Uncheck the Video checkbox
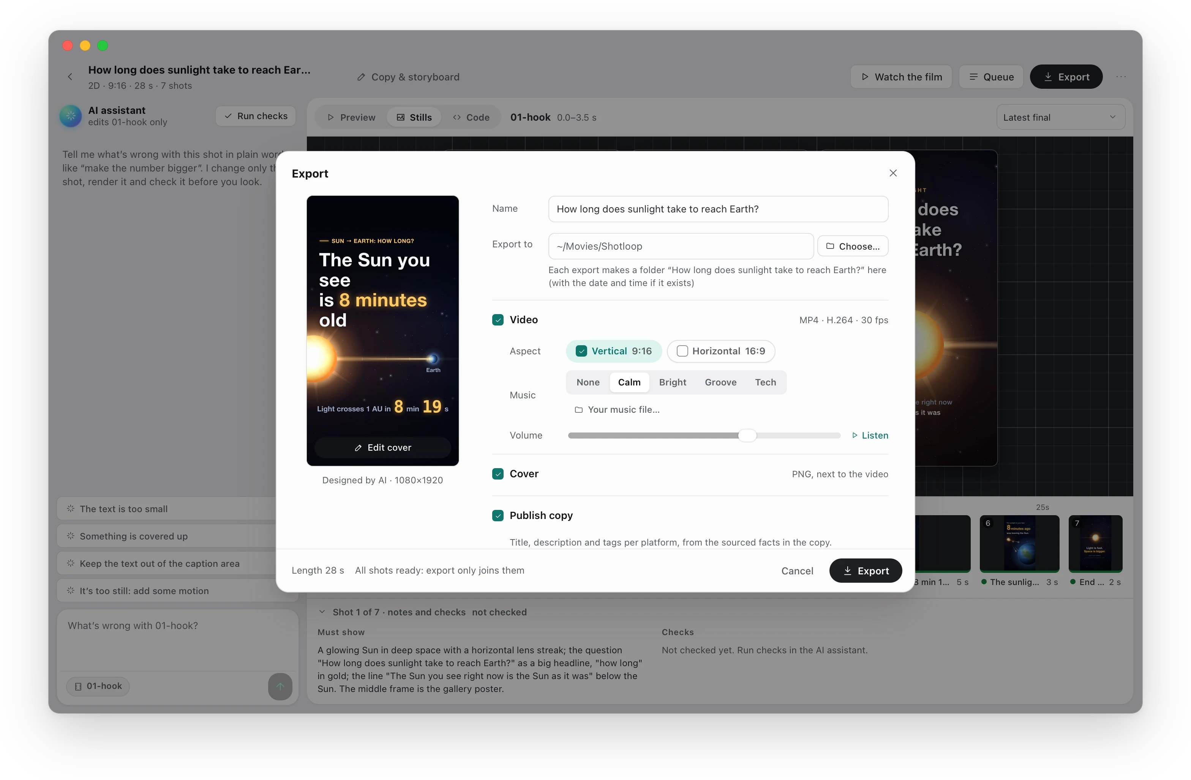Image resolution: width=1191 pixels, height=780 pixels. [498, 319]
